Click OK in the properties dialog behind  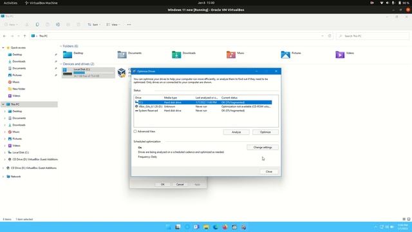(x=163, y=184)
